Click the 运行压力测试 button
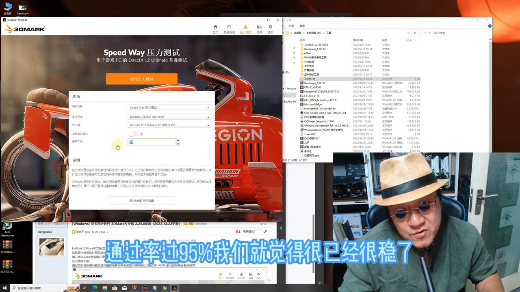 142,78
